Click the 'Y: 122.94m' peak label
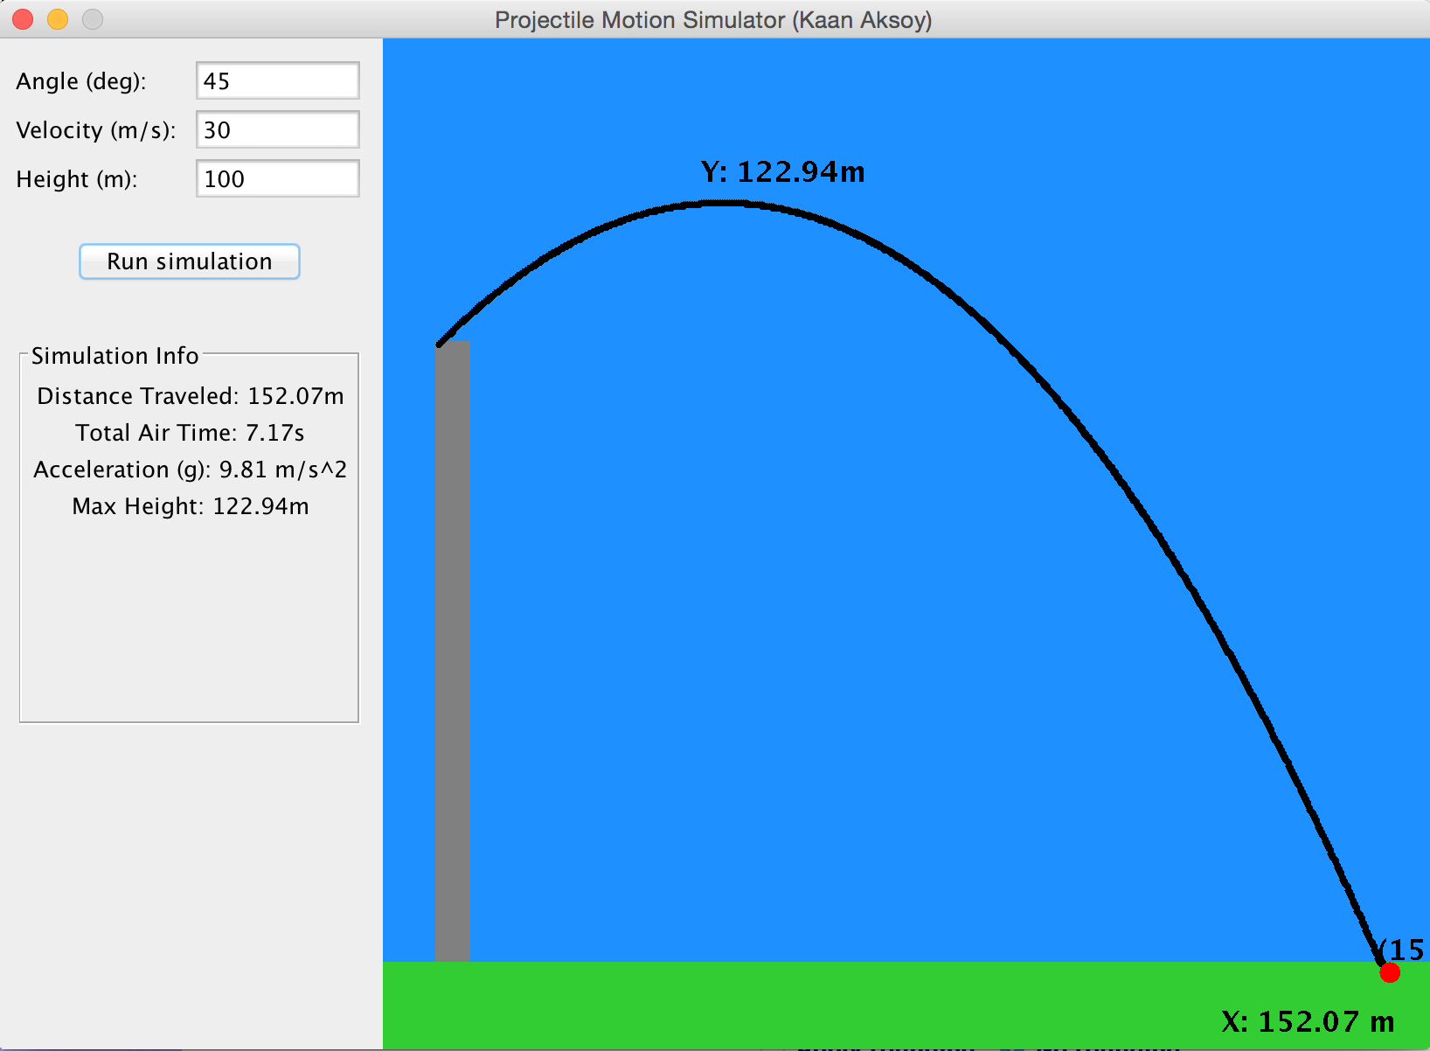Image resolution: width=1430 pixels, height=1051 pixels. (x=783, y=171)
